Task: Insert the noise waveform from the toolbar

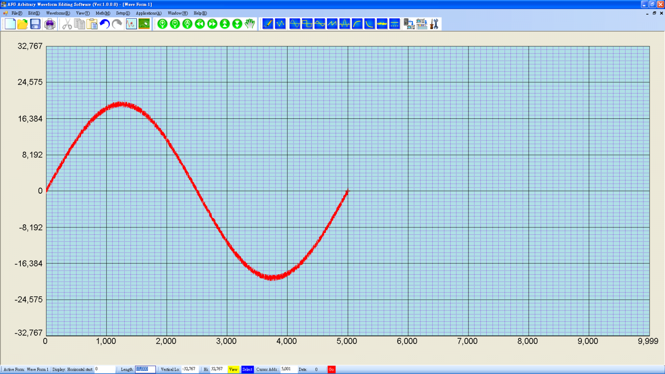Action: (x=382, y=24)
